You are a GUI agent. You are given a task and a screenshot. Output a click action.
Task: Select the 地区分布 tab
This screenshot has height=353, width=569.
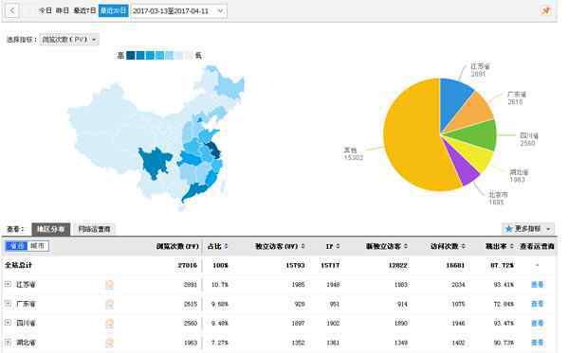(x=51, y=229)
